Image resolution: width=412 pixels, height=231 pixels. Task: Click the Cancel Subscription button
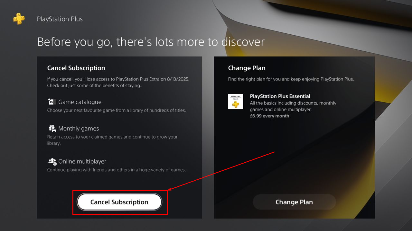point(119,202)
